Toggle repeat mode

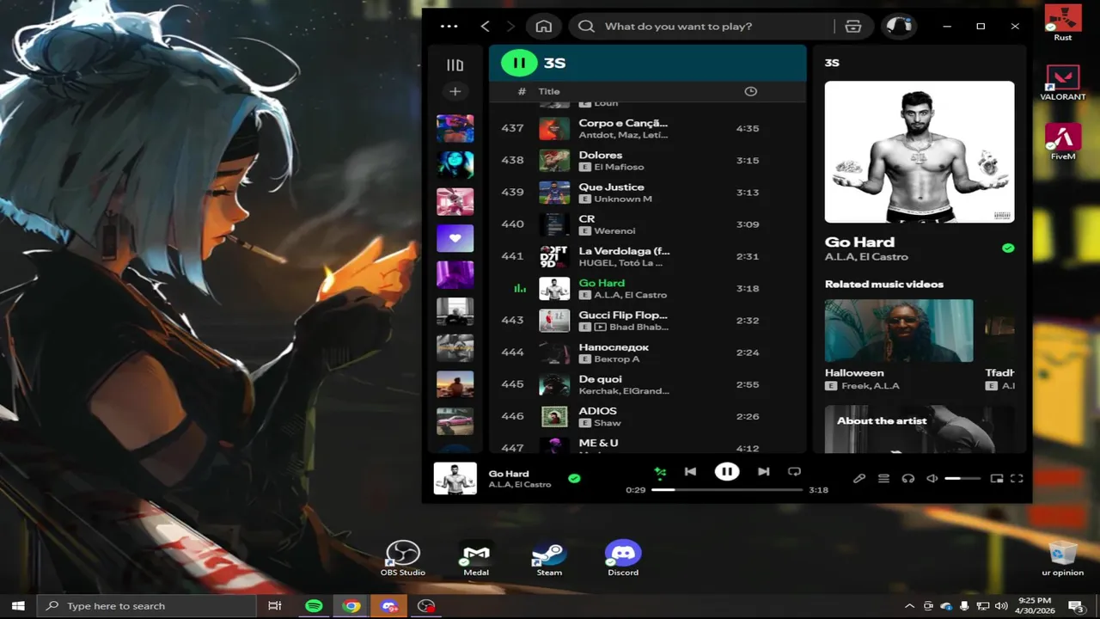(794, 471)
